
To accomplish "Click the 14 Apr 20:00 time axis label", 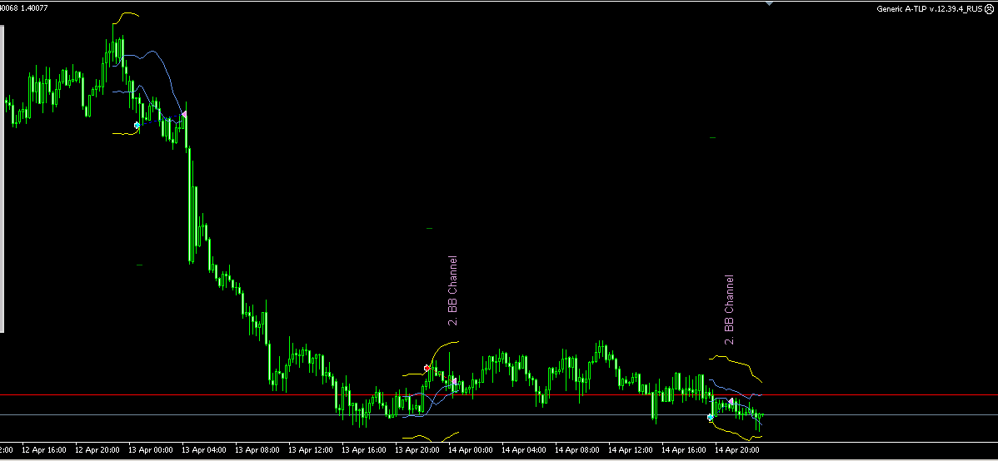I will coord(739,450).
